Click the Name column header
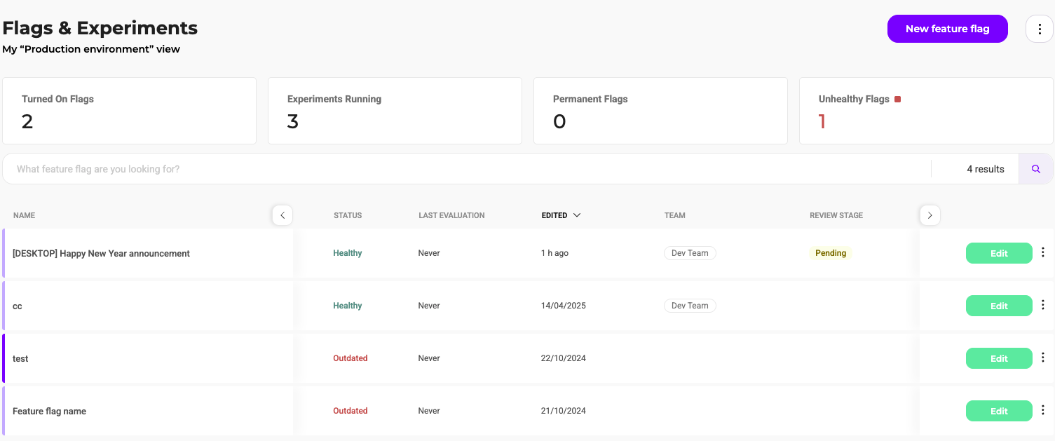Screen dimensions: 1055x441 [x=24, y=215]
